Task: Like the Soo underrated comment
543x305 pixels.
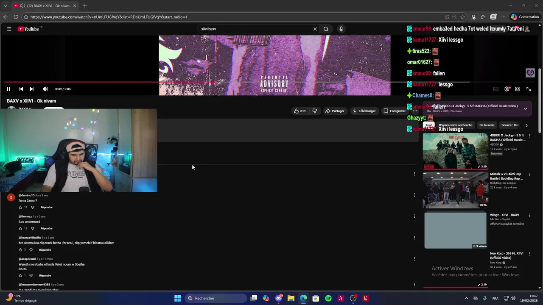Action: point(20,228)
